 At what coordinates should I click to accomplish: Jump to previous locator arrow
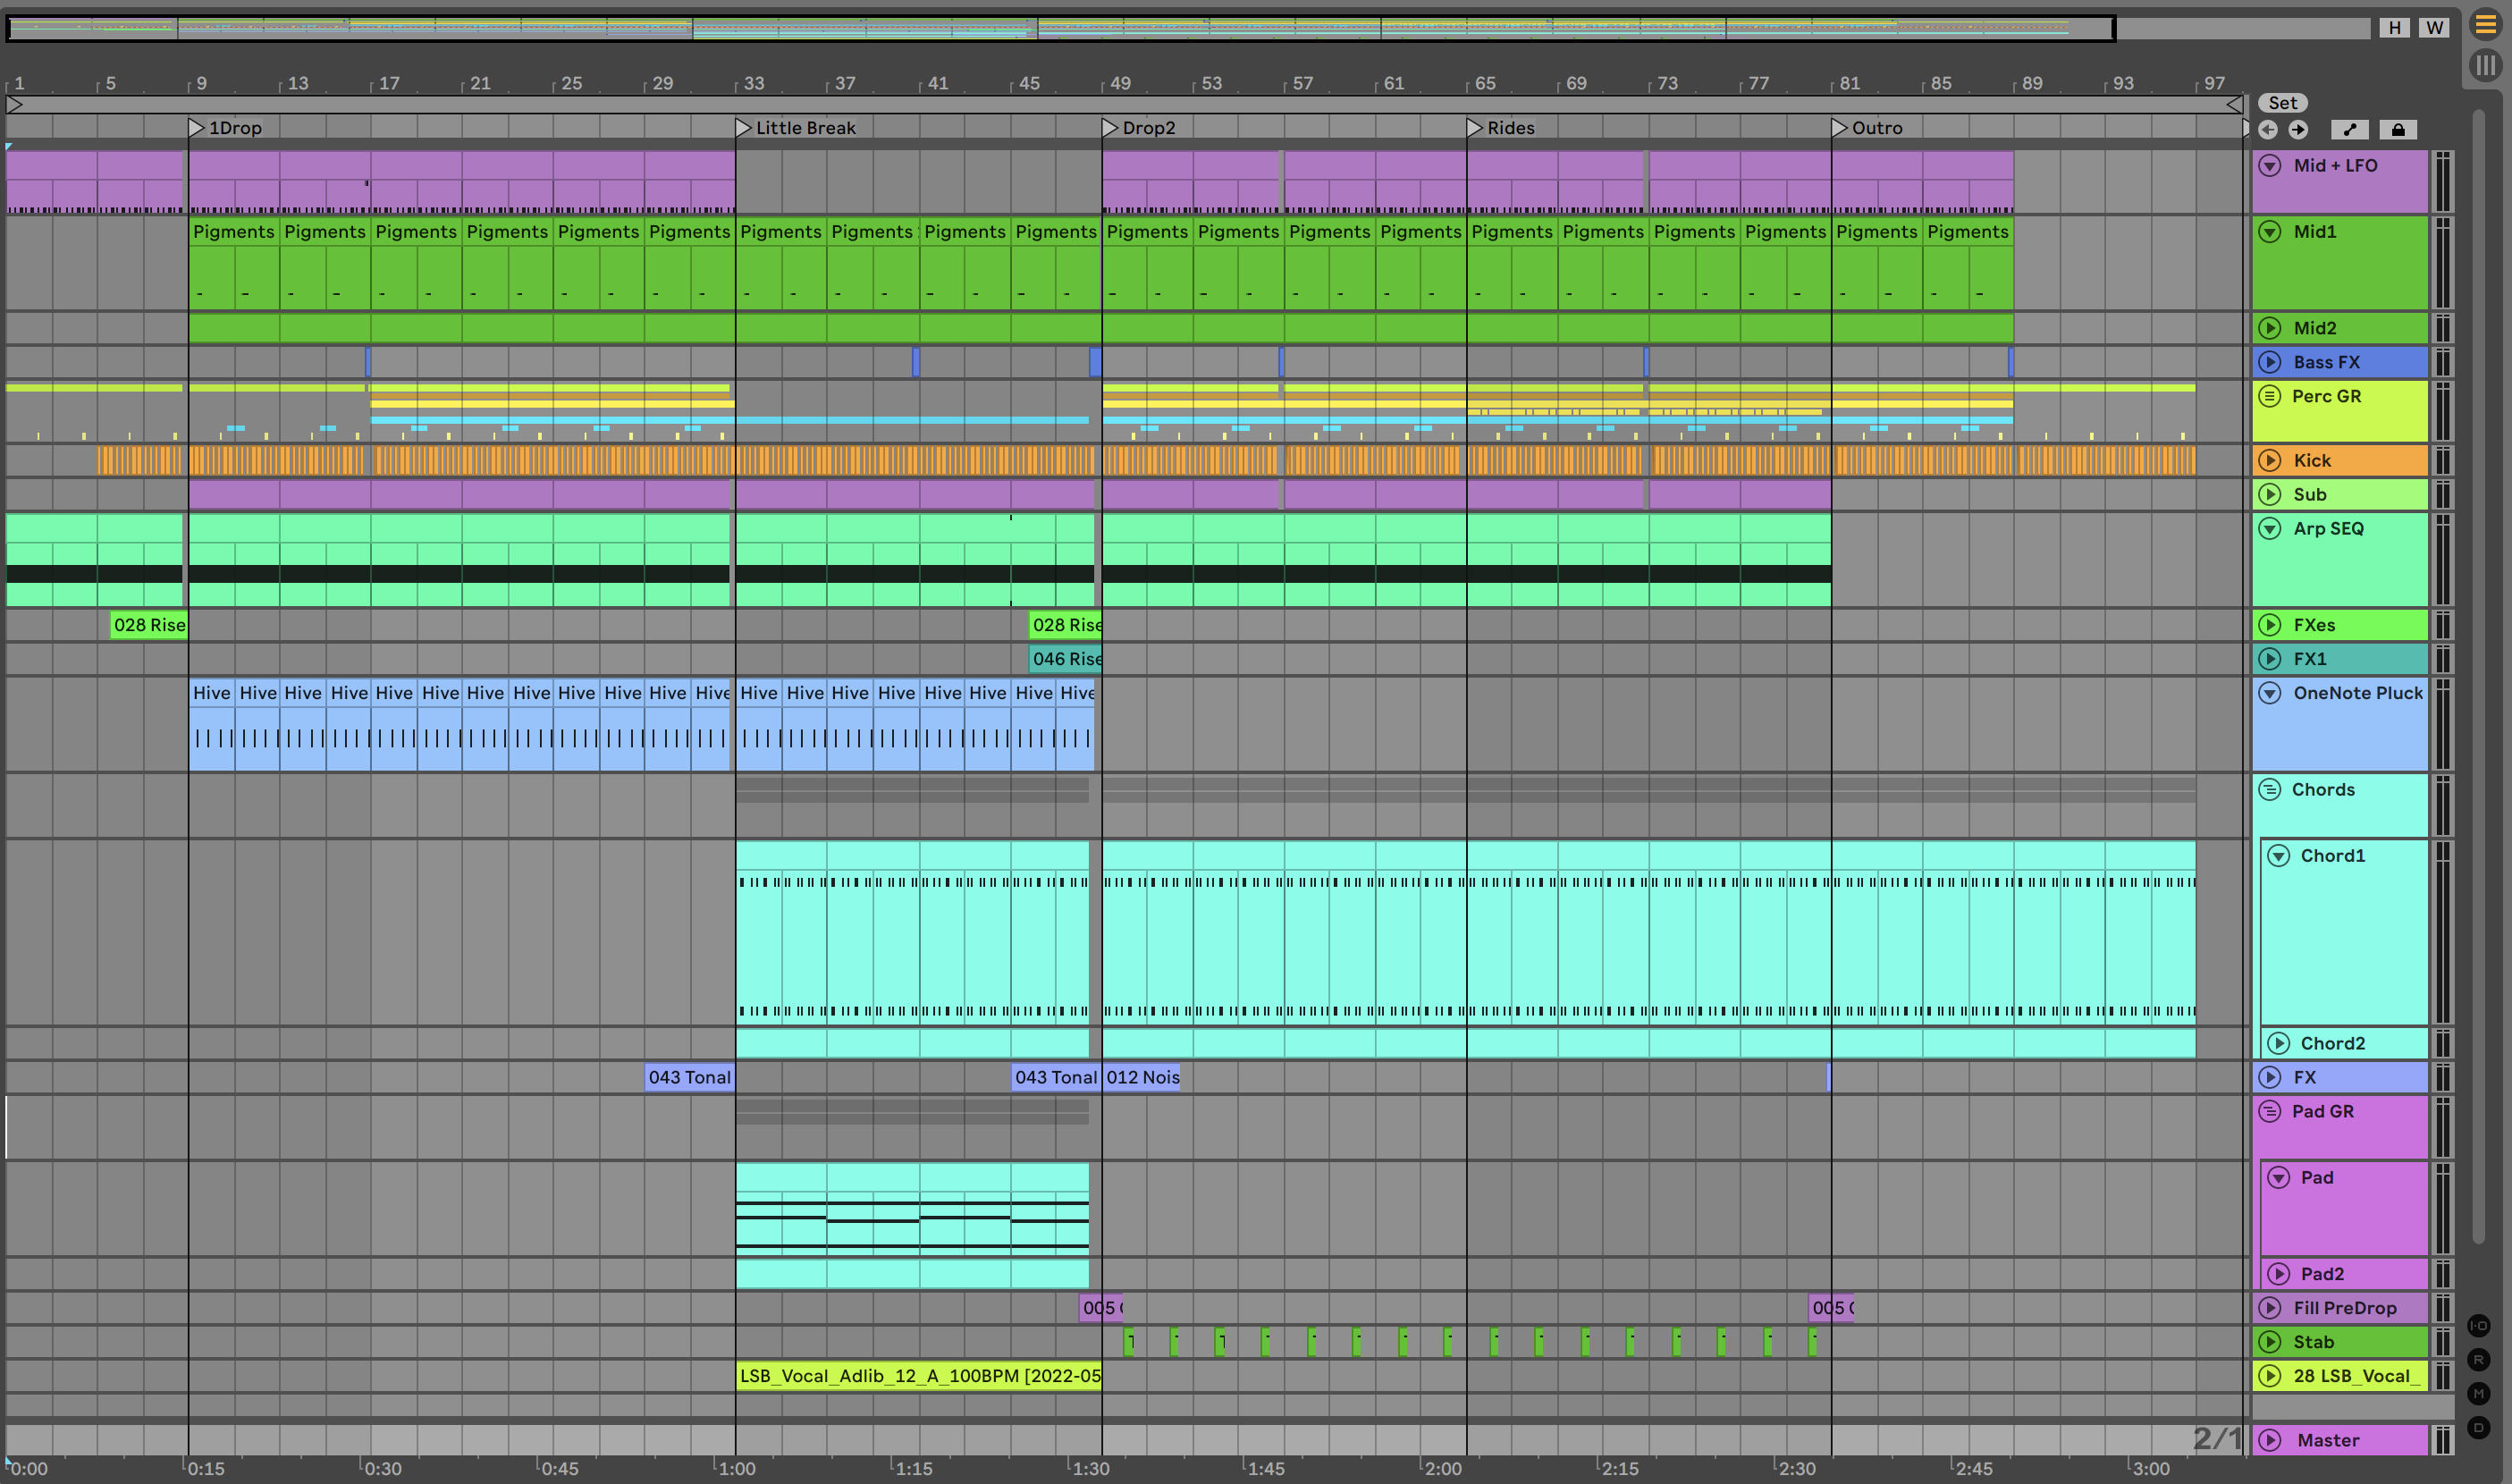click(2268, 130)
